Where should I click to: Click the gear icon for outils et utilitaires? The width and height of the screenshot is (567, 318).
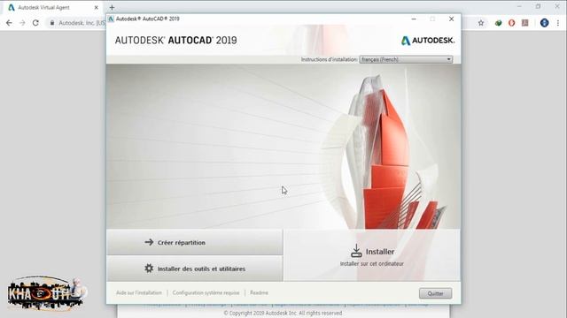click(x=149, y=269)
